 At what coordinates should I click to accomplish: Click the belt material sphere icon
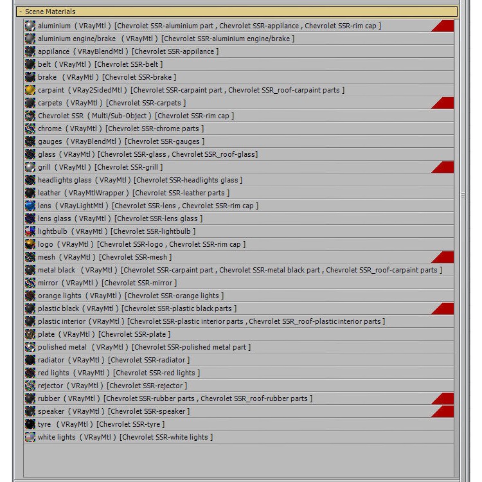coord(30,64)
